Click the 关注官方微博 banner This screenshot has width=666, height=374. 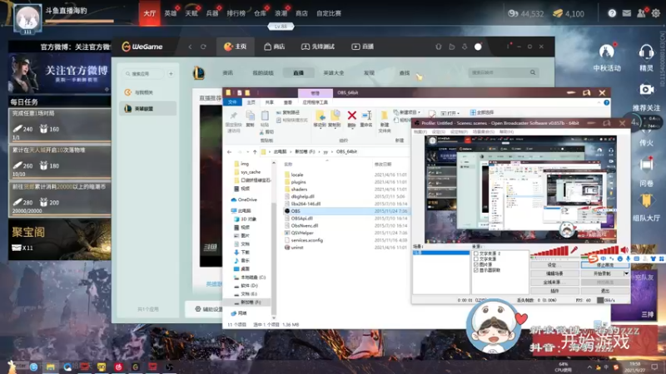59,73
